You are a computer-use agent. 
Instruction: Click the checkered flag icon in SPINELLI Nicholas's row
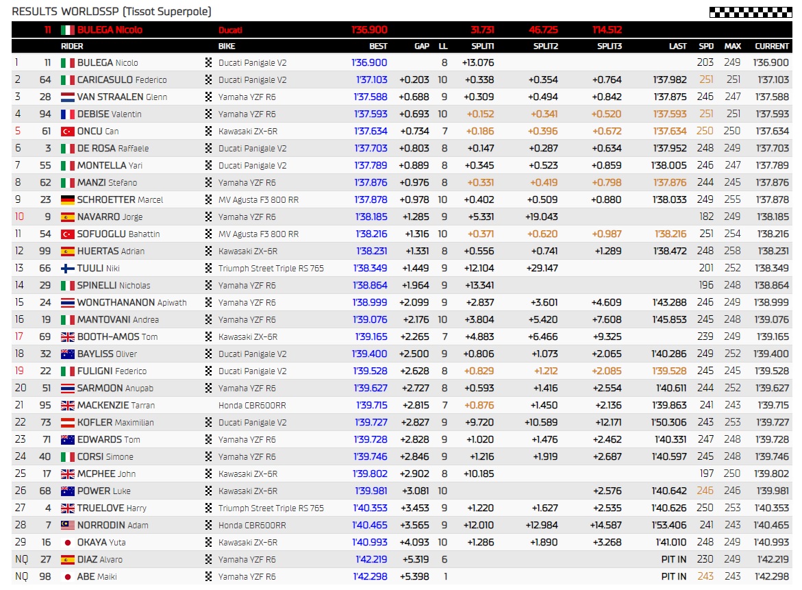pyautogui.click(x=208, y=286)
